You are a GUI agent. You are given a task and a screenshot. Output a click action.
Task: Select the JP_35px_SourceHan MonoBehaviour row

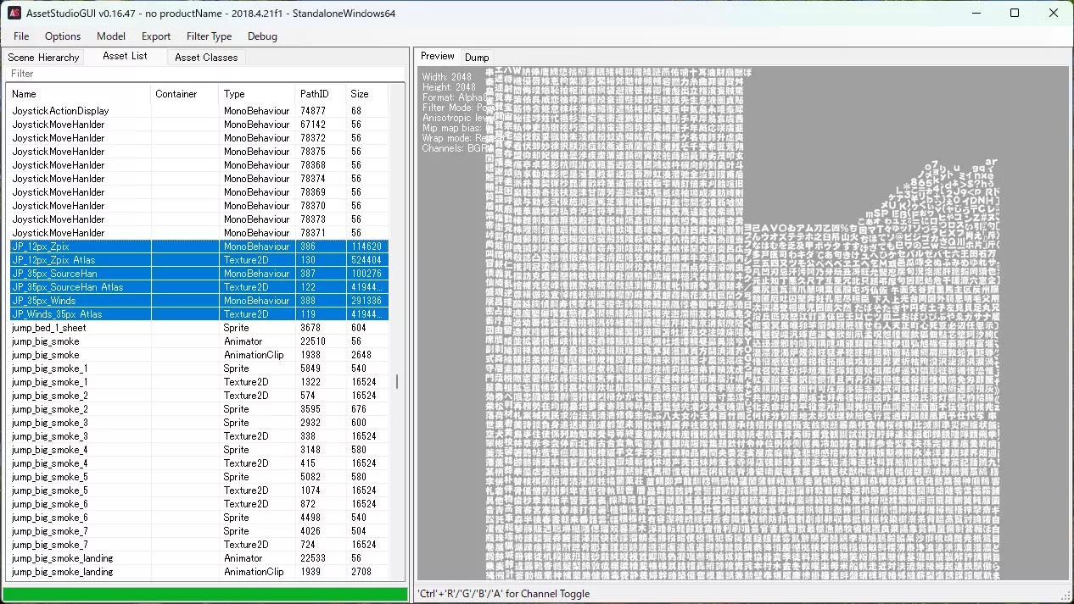(199, 274)
